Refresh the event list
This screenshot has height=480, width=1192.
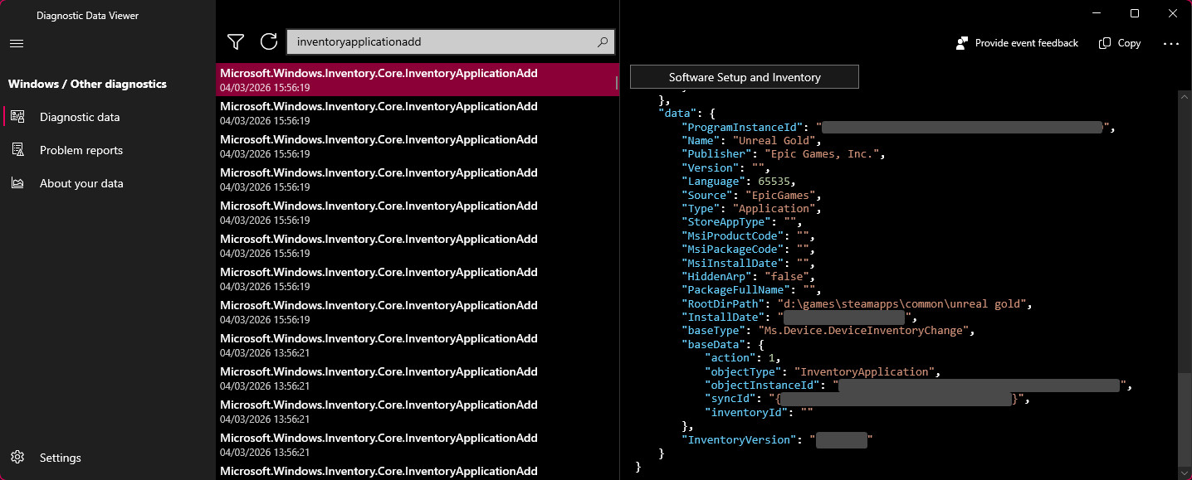(268, 41)
